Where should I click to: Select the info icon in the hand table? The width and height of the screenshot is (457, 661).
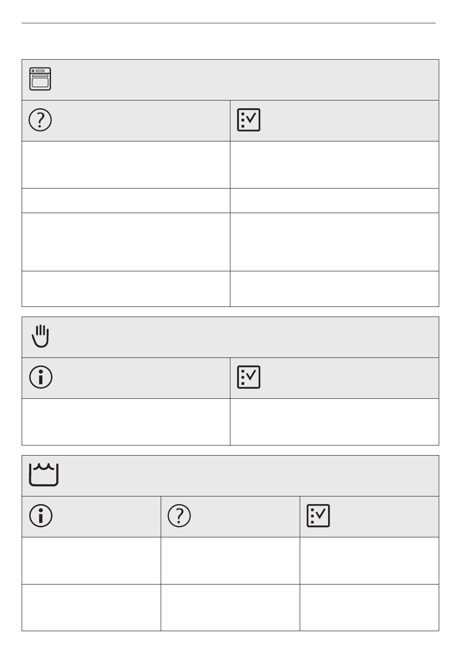pyautogui.click(x=41, y=377)
